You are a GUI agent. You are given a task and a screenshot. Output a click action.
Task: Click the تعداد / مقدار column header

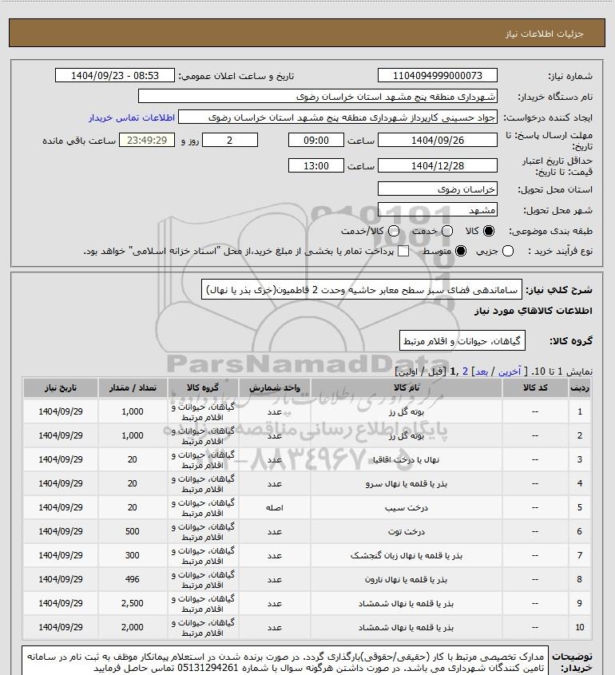(133, 387)
